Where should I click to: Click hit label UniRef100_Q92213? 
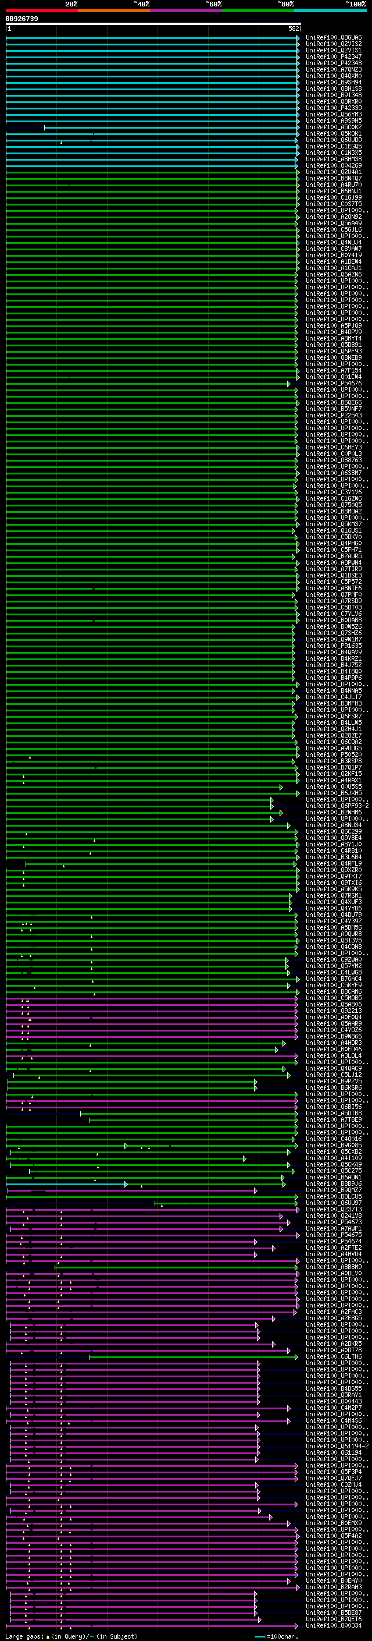tap(333, 1011)
